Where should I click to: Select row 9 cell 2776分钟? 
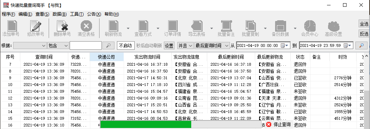[x=343, y=78]
